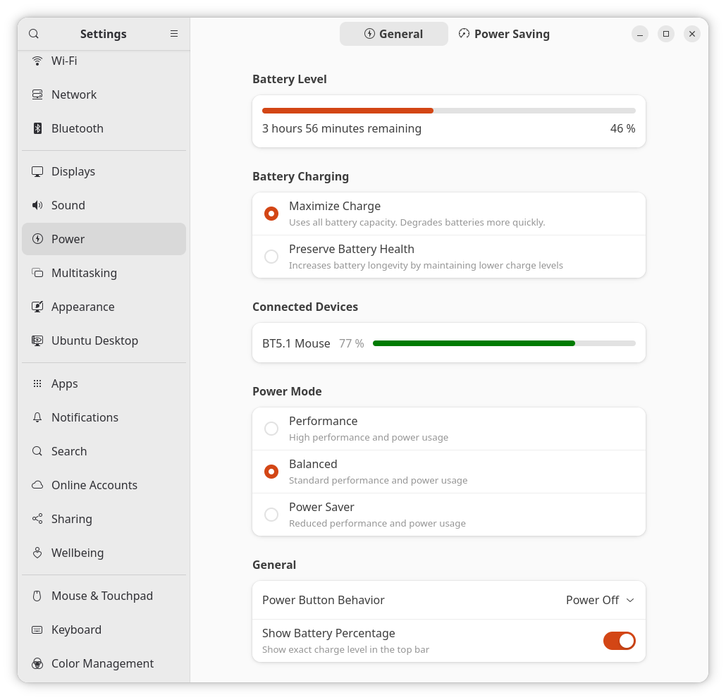
Task: Click the Notifications bell icon
Action: 37,417
